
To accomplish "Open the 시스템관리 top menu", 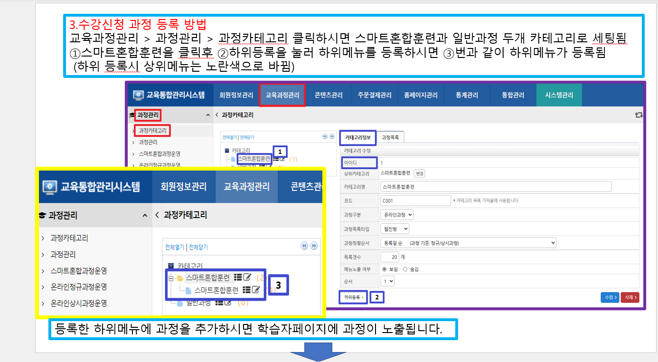I will click(558, 95).
